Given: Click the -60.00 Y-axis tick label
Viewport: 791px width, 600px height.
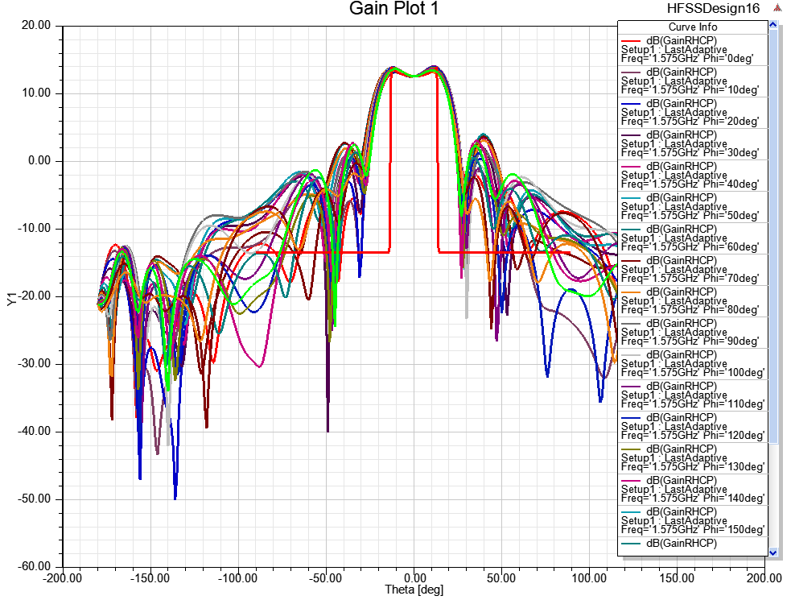Looking at the screenshot, I should tap(34, 566).
